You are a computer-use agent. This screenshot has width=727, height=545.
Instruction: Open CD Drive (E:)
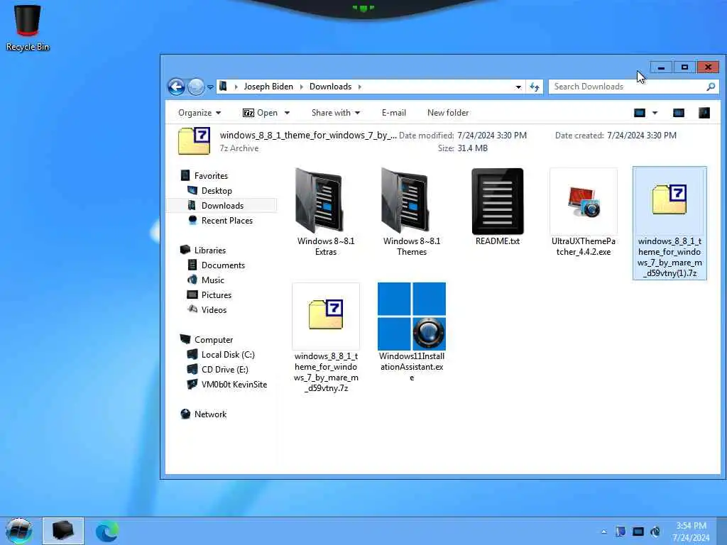pos(224,369)
